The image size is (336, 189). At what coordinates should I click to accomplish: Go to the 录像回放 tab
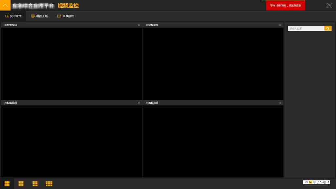click(x=66, y=16)
